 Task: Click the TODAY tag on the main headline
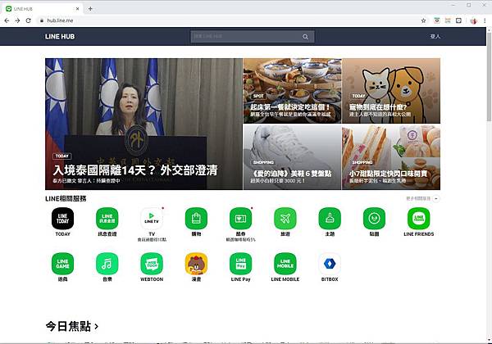(61, 156)
